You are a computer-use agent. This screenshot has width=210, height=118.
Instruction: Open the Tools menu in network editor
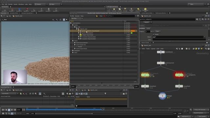(148, 49)
